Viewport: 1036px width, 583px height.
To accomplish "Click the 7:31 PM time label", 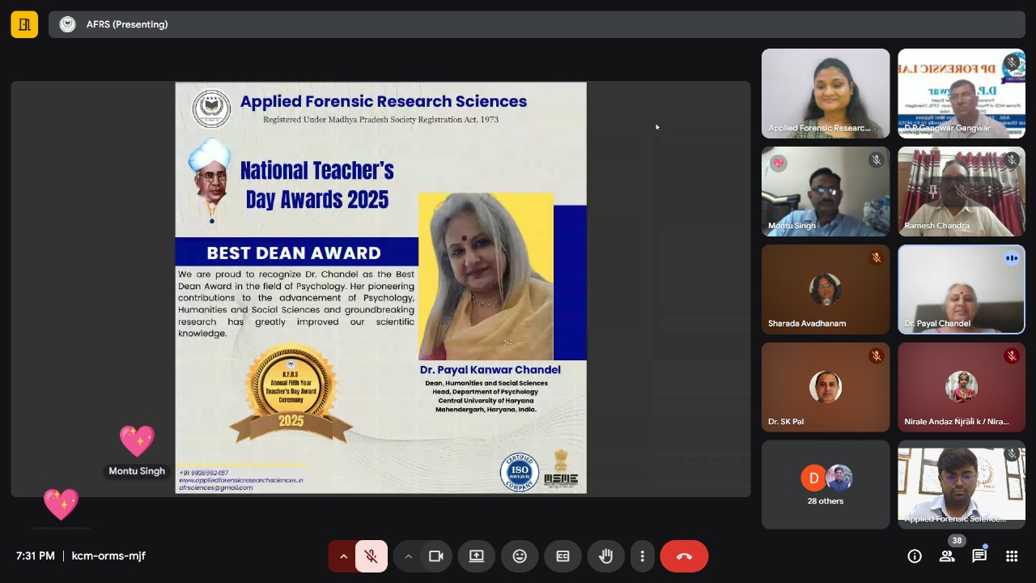I will (36, 556).
